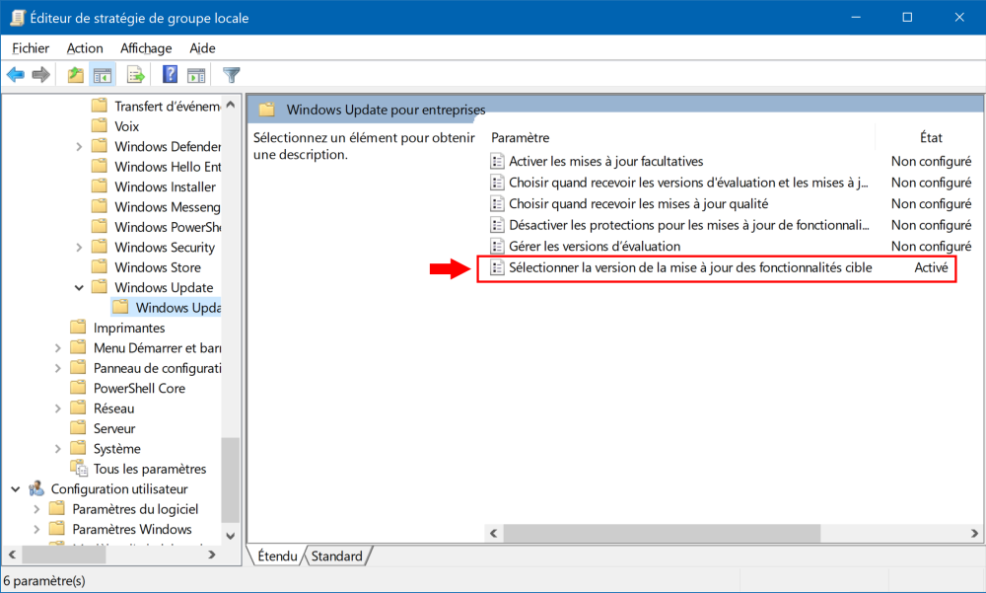This screenshot has height=593, width=986.
Task: Expand the Paramètres Windows node
Action: pos(36,530)
